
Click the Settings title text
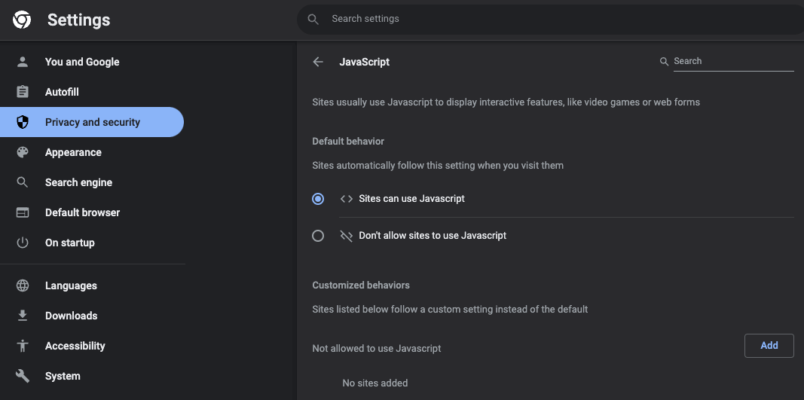(79, 20)
